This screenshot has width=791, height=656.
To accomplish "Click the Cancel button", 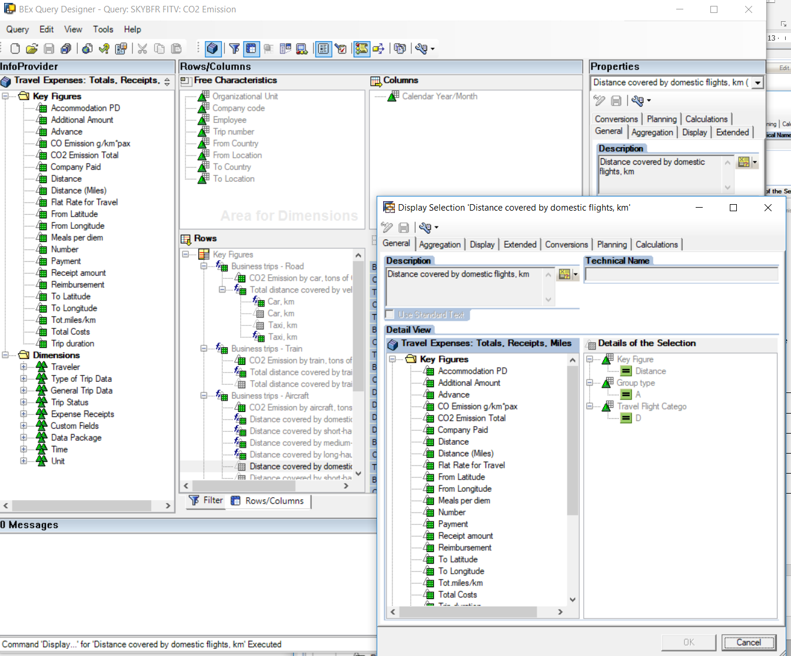I will tap(749, 642).
